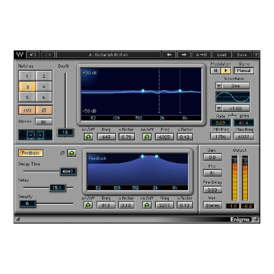Toggle on/off for the 643 Freq filter
Screen dimensions: 274x274
[x=89, y=137]
